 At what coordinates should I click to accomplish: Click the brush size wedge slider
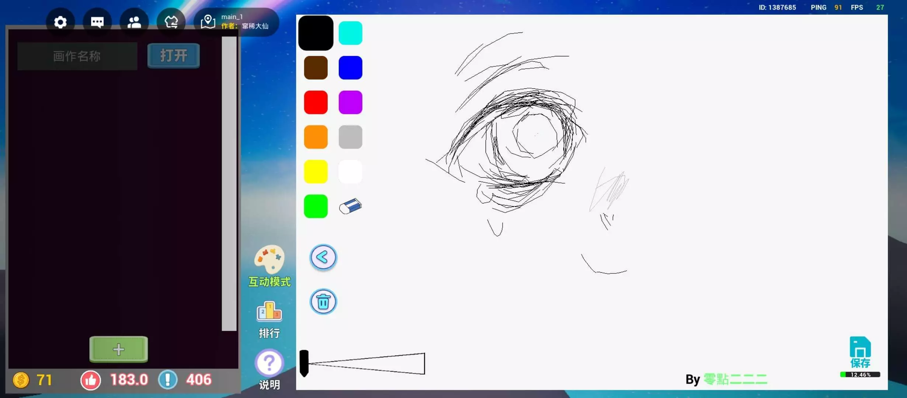pos(366,363)
